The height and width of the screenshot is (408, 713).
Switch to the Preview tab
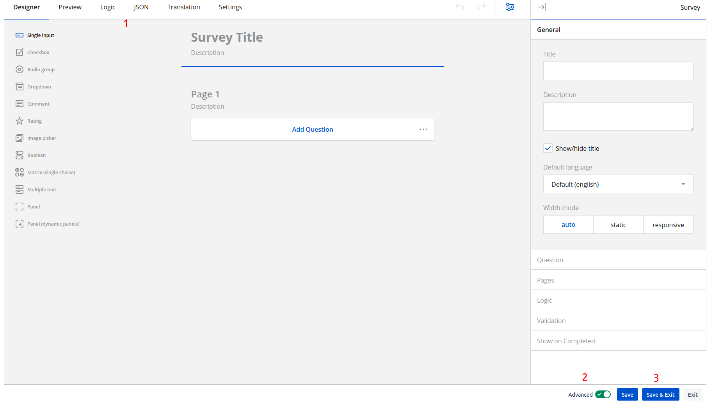pyautogui.click(x=70, y=7)
